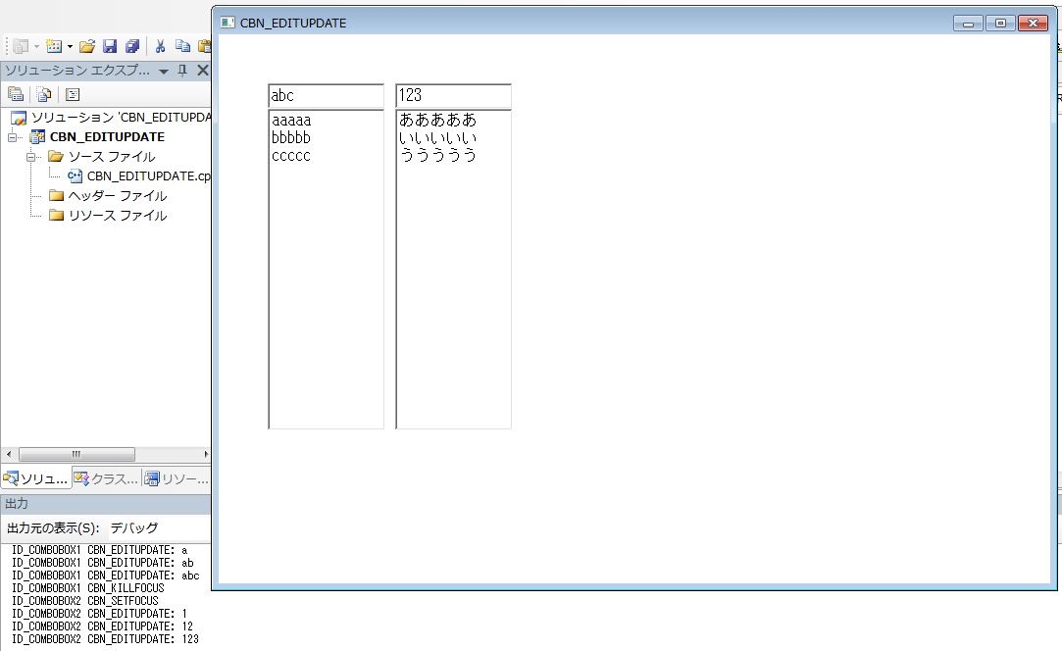This screenshot has width=1062, height=651.
Task: Click the C++ file icon of CBN_EDITUPDATE.cpp
Action: 75,176
